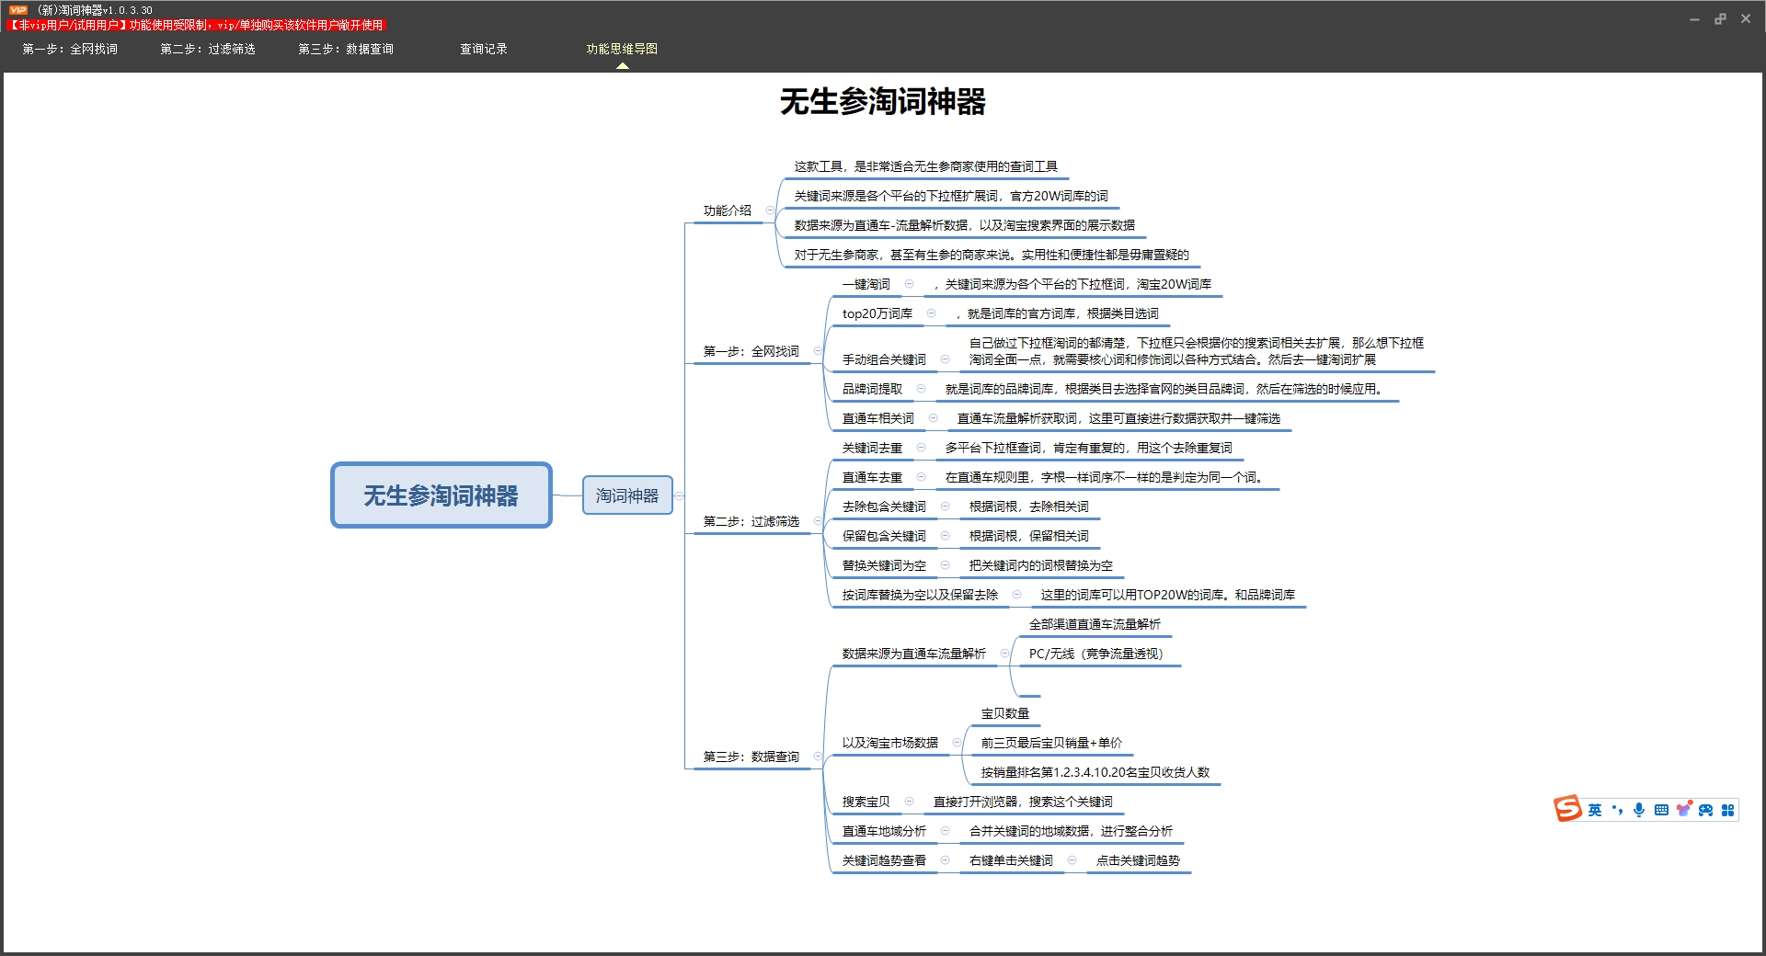Image resolution: width=1766 pixels, height=956 pixels.
Task: Select the 一键淘词 node label
Action: 866,284
